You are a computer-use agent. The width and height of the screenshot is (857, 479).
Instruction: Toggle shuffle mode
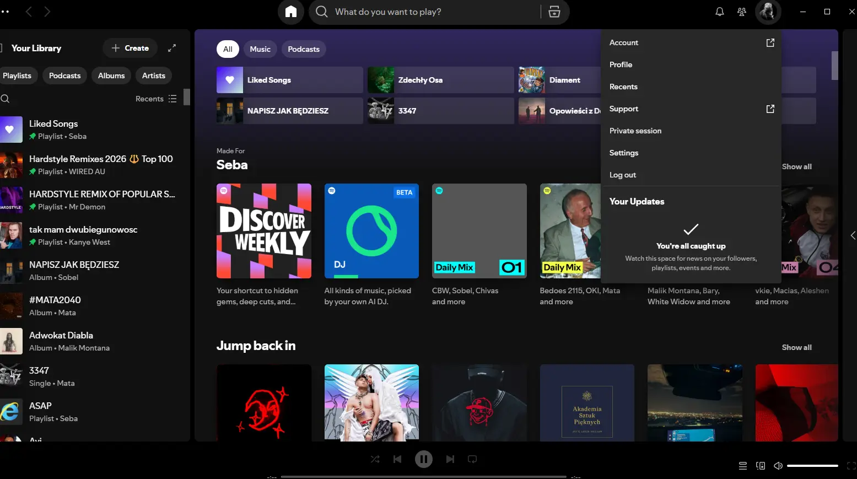[x=375, y=459]
